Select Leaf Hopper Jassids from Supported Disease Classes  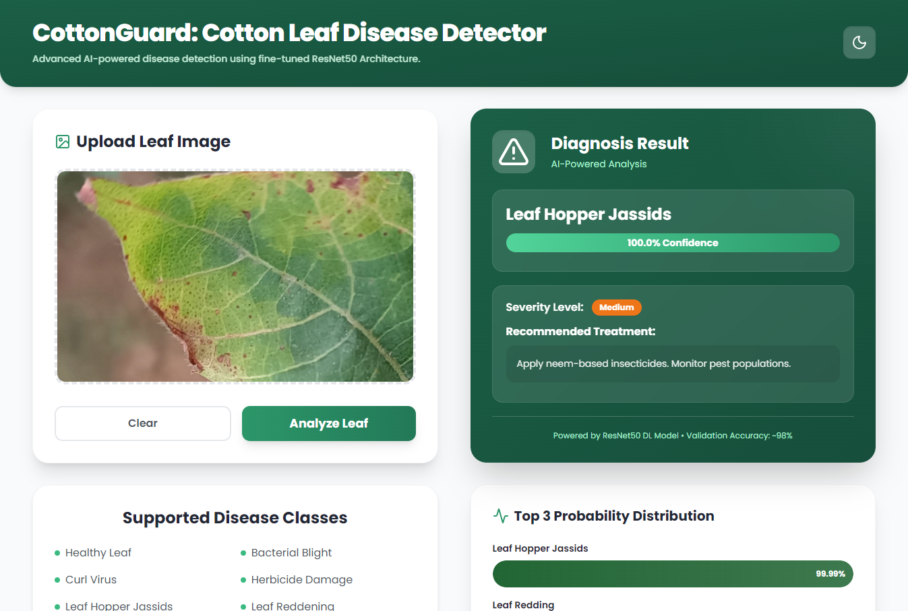(x=119, y=606)
